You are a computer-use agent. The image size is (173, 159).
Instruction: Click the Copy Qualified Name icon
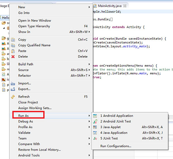pos(13,45)
